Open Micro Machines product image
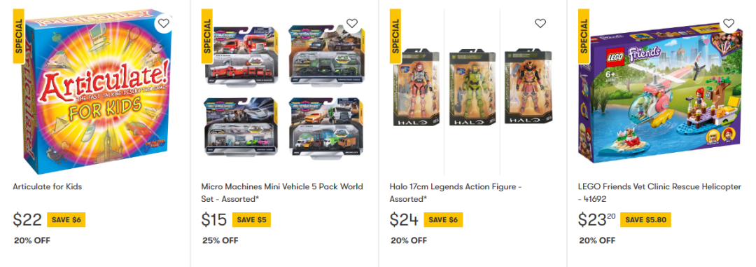The height and width of the screenshot is (267, 756). coord(283,91)
